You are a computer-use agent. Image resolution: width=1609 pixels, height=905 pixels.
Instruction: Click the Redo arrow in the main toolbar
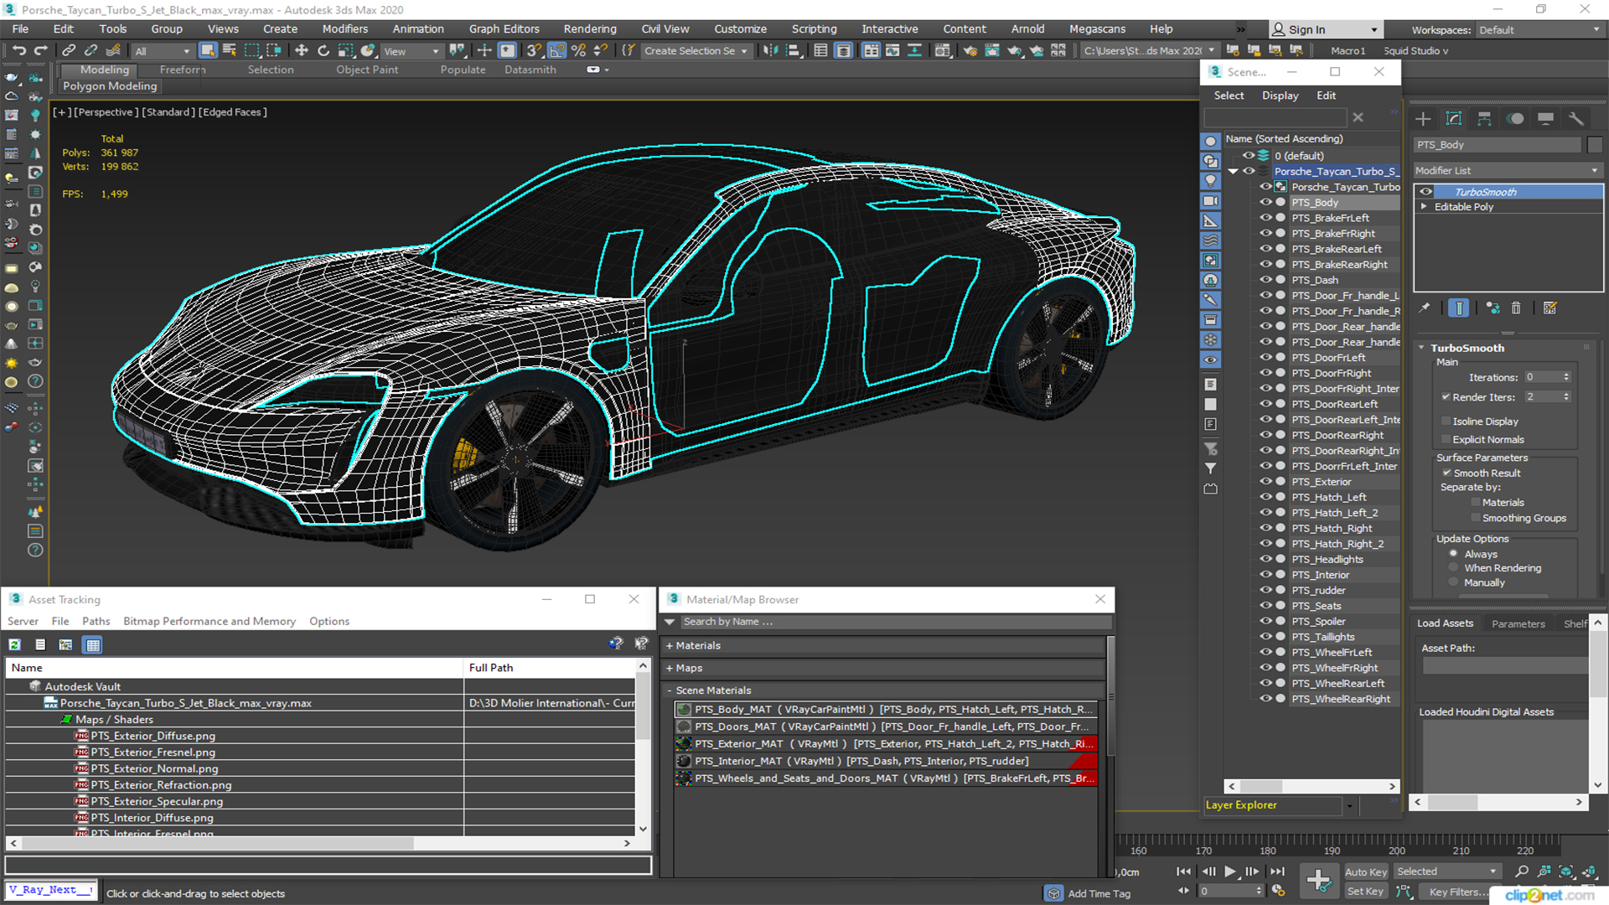tap(40, 50)
